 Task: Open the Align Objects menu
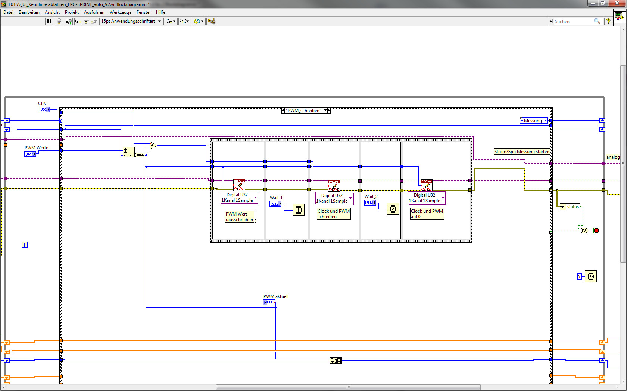tap(171, 21)
